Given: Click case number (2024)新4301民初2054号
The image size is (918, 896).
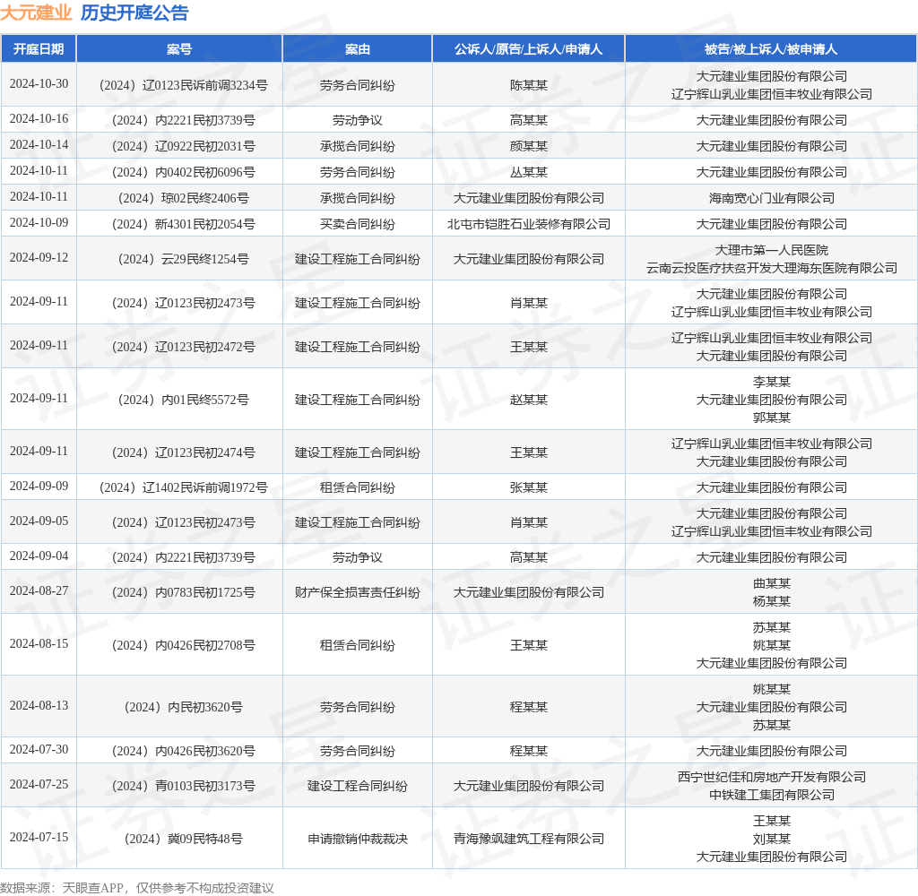Looking at the screenshot, I should click(183, 225).
